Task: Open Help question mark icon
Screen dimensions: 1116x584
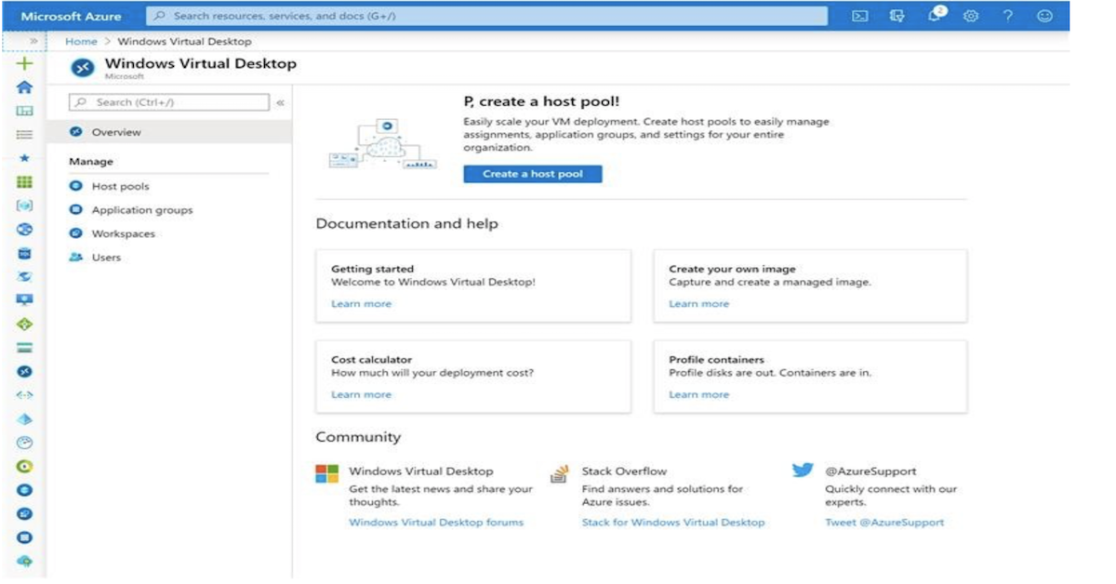Action: point(1008,16)
